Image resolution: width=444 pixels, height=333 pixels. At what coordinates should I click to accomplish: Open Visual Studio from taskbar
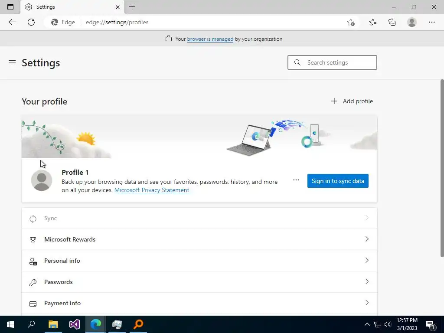[x=75, y=324]
